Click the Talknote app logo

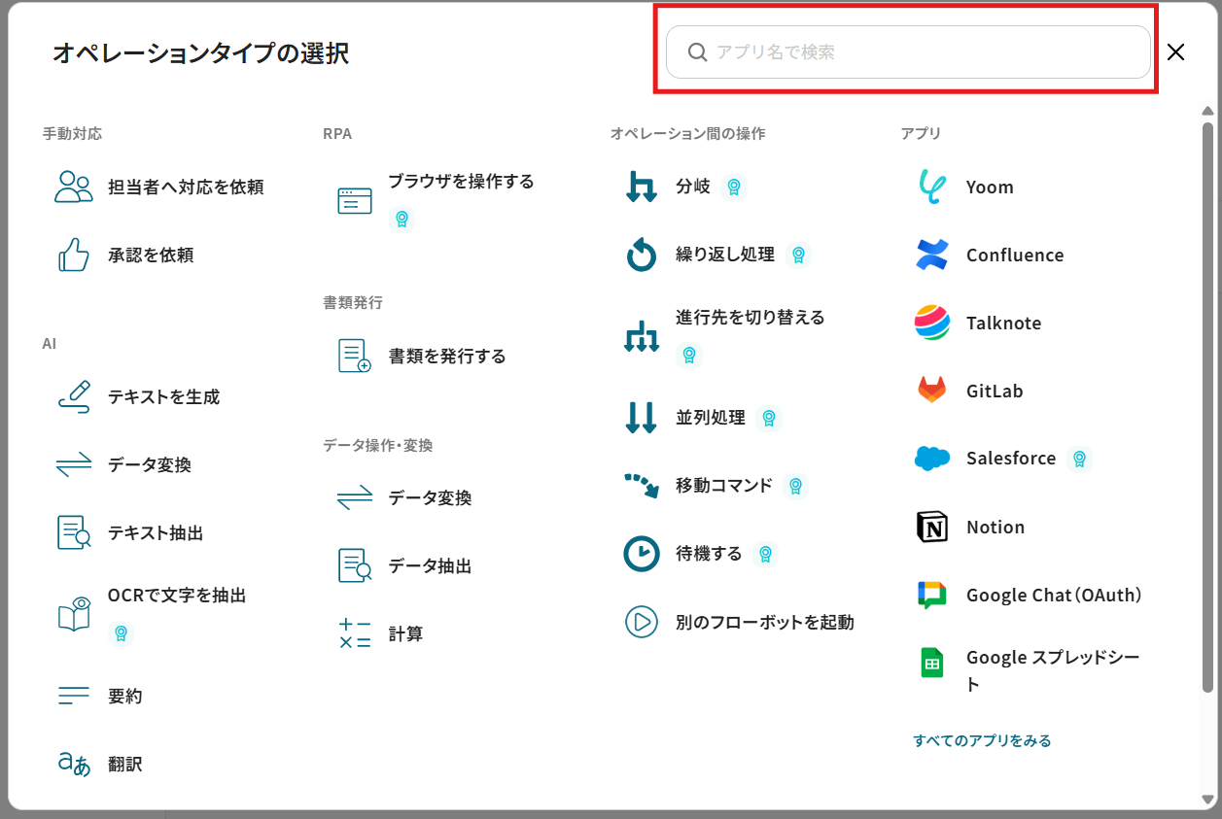point(932,323)
